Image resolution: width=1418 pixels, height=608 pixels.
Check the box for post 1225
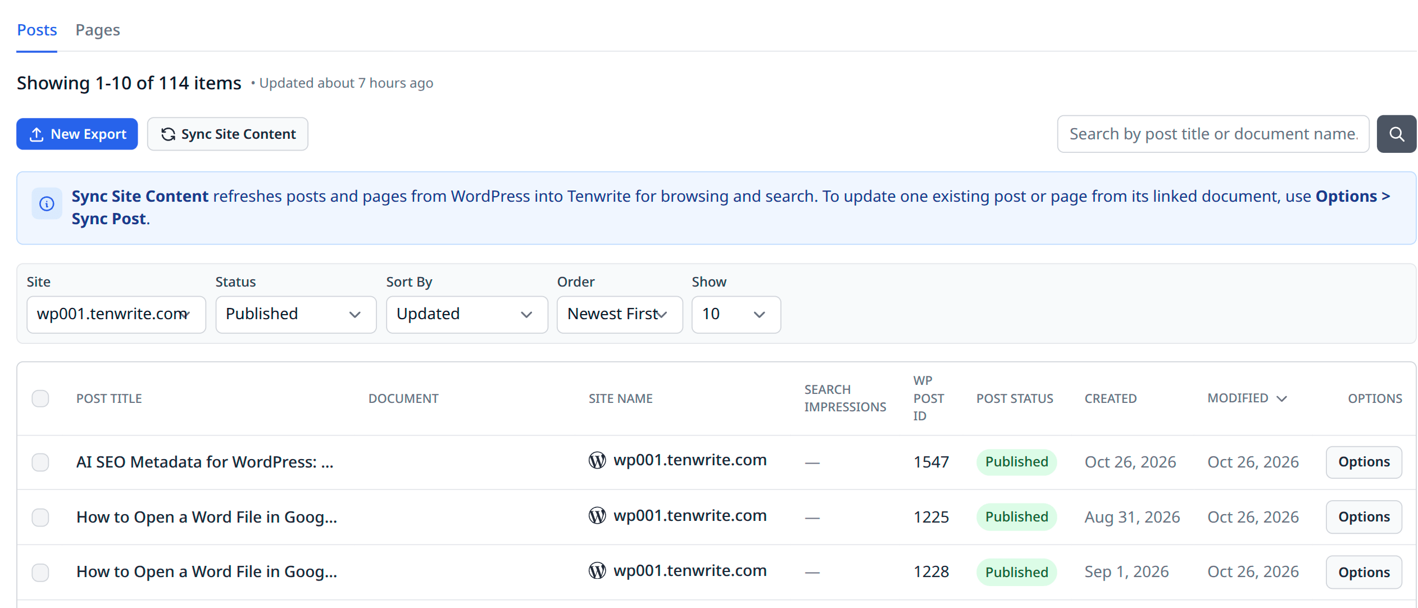point(40,517)
